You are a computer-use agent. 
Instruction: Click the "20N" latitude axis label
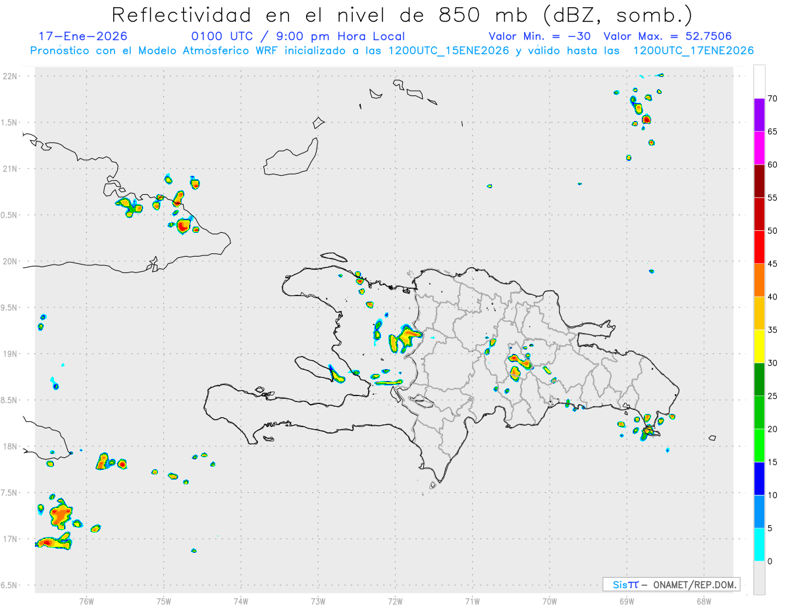(10, 261)
